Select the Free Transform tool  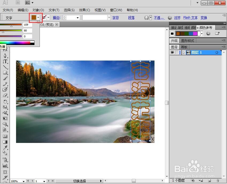5,119
